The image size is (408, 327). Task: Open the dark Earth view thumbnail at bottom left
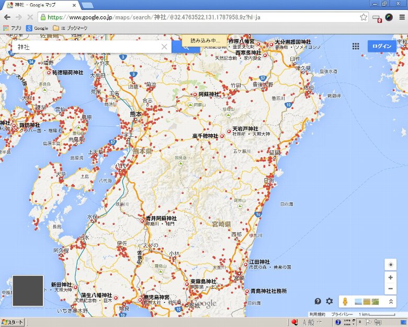click(28, 290)
